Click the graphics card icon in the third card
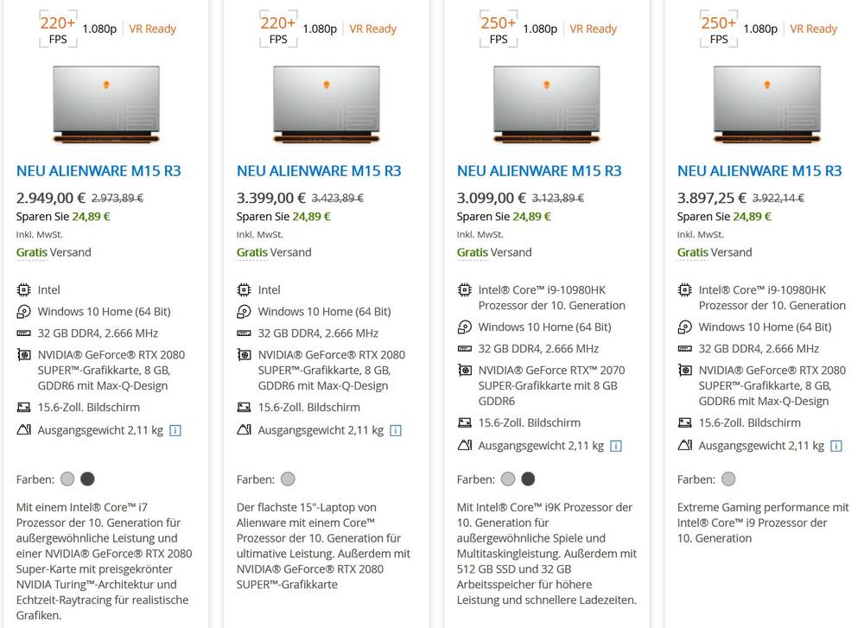864x628 pixels. pyautogui.click(x=464, y=371)
